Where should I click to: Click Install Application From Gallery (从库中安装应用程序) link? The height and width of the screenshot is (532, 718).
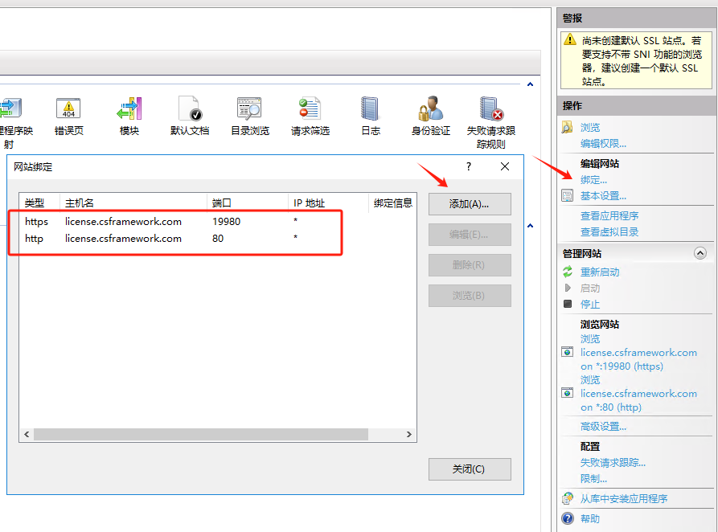[624, 498]
